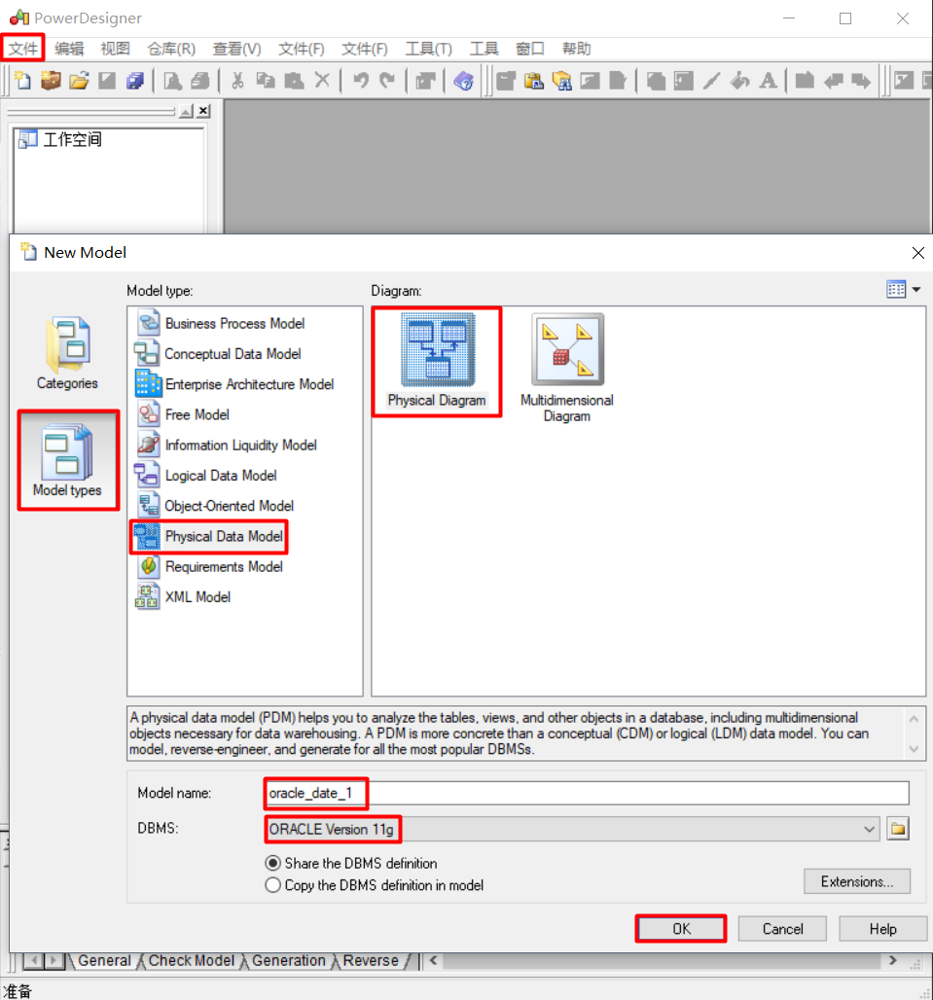Open the 窗口 menu
The width and height of the screenshot is (933, 1000).
pos(530,49)
